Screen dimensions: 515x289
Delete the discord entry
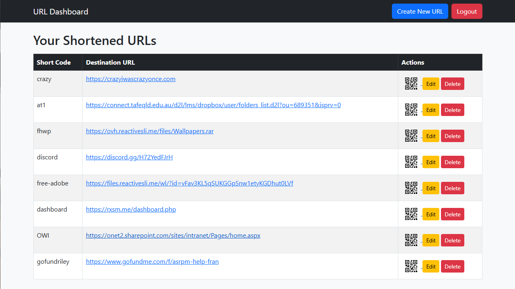(x=453, y=162)
